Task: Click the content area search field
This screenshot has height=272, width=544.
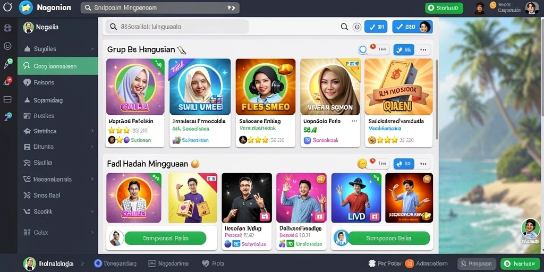Action: (177, 27)
